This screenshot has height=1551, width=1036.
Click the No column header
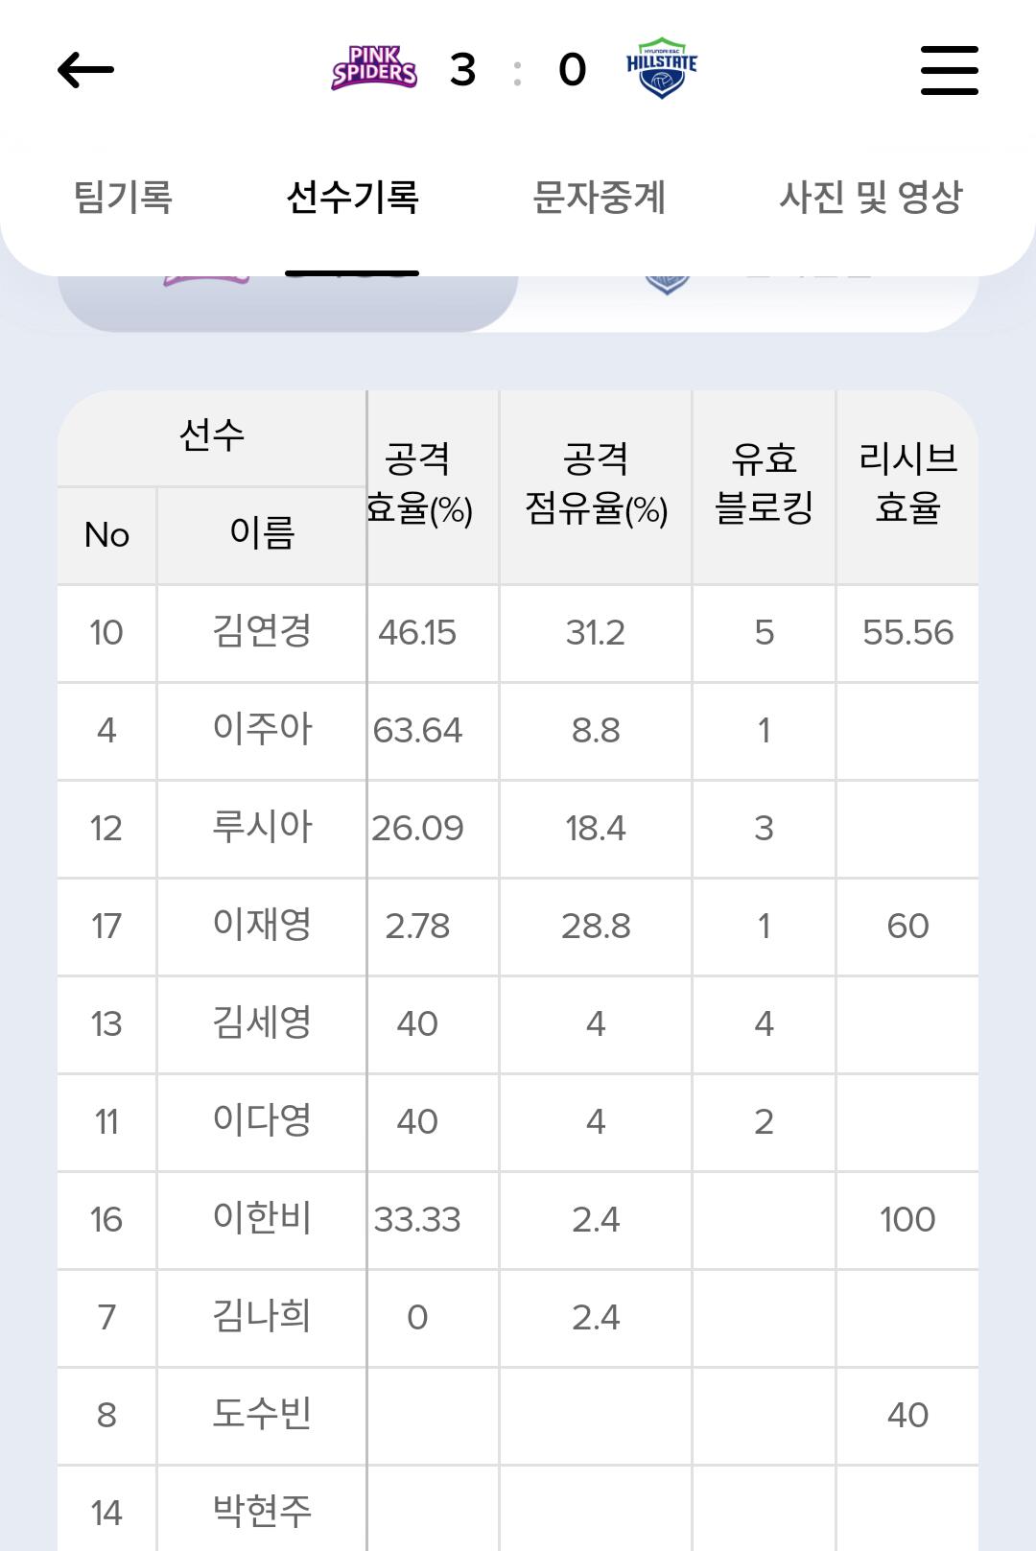tap(106, 535)
